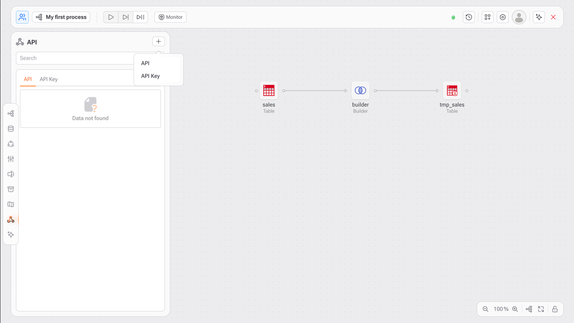Click the plus dropdown button in API panel
Screen dimensions: 574x323
pyautogui.click(x=158, y=42)
